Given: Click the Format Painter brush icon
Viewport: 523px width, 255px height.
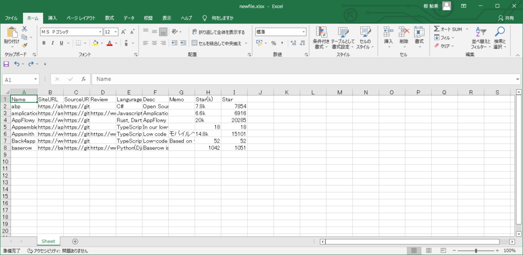Looking at the screenshot, I should (25, 45).
